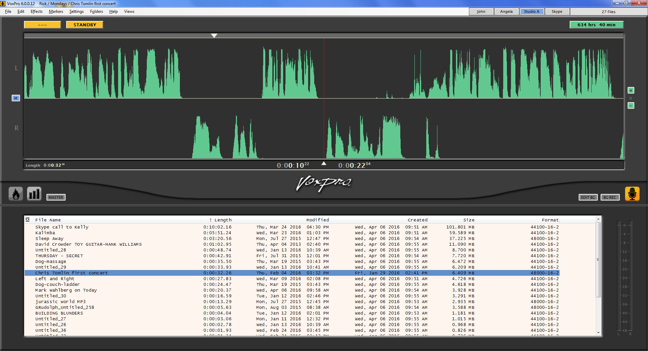Click the file list column menu icon
This screenshot has height=351, width=648.
pyautogui.click(x=28, y=220)
